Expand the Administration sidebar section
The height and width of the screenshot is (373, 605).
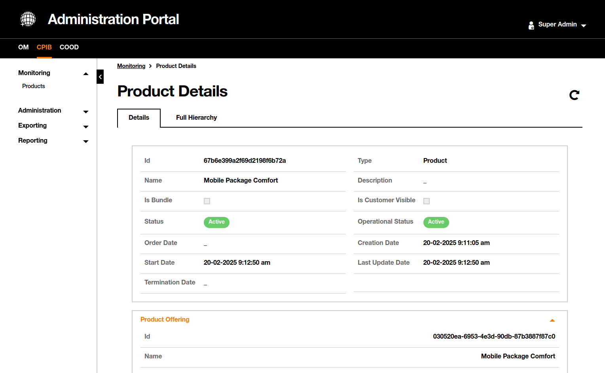click(x=86, y=112)
